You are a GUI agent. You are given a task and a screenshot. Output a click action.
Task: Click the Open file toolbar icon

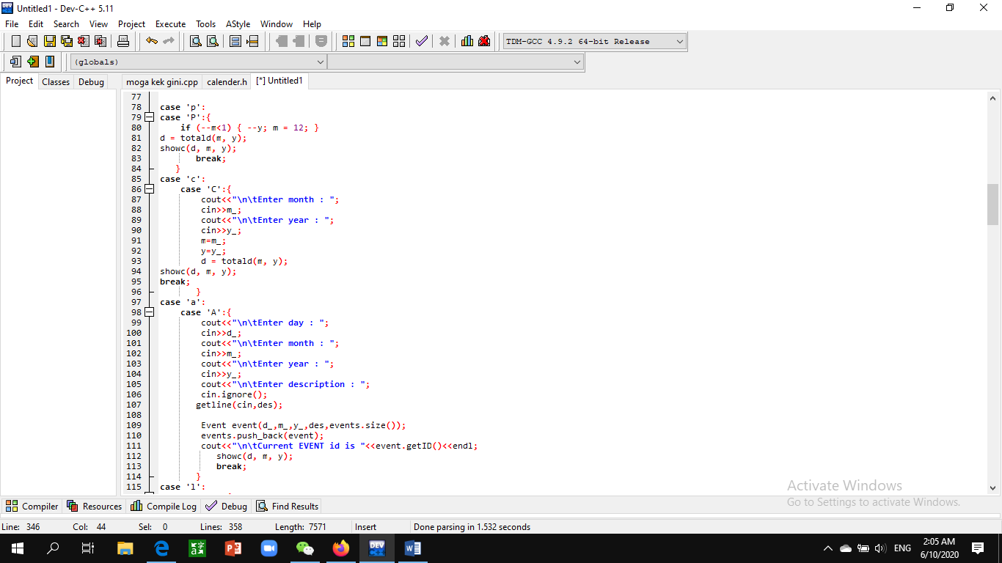pos(32,41)
